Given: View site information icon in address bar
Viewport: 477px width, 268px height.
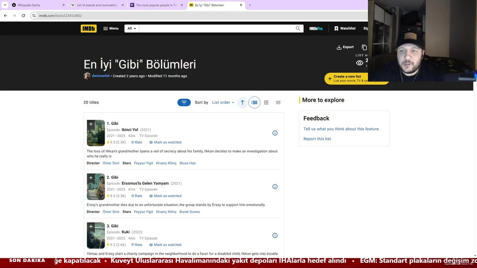Looking at the screenshot, I should [x=34, y=16].
